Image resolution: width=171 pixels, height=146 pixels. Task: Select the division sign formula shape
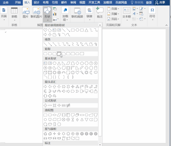coord(59,105)
